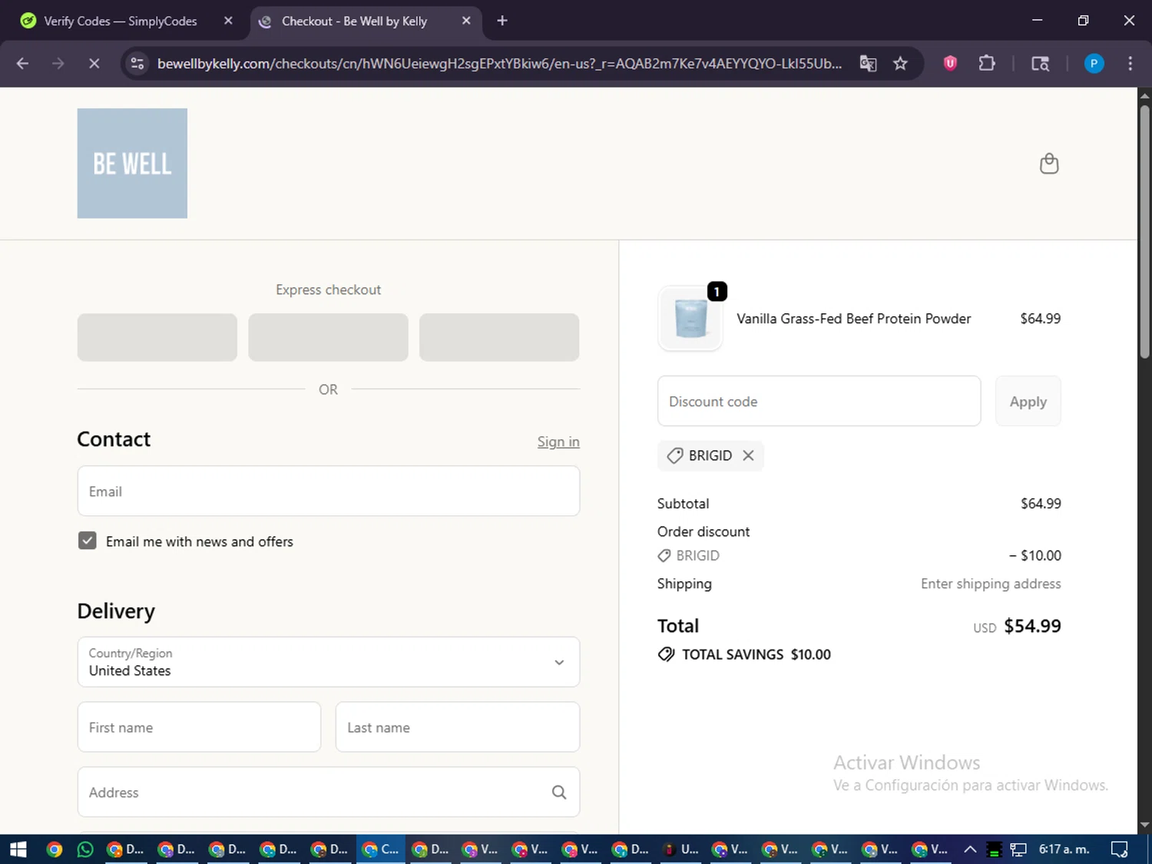Focus the Email input field

(329, 491)
